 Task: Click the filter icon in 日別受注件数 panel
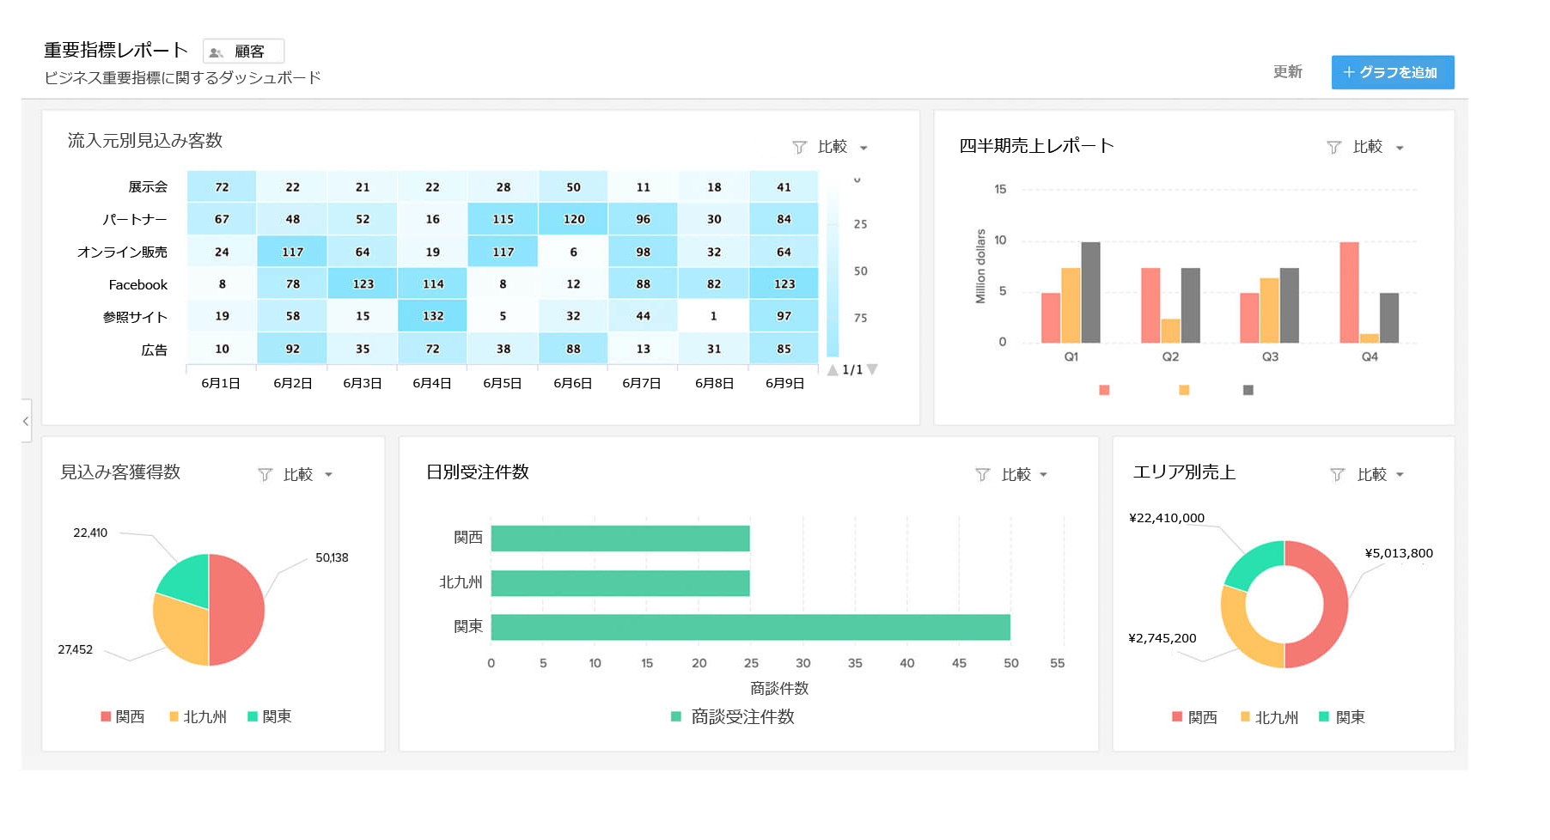[x=983, y=475]
